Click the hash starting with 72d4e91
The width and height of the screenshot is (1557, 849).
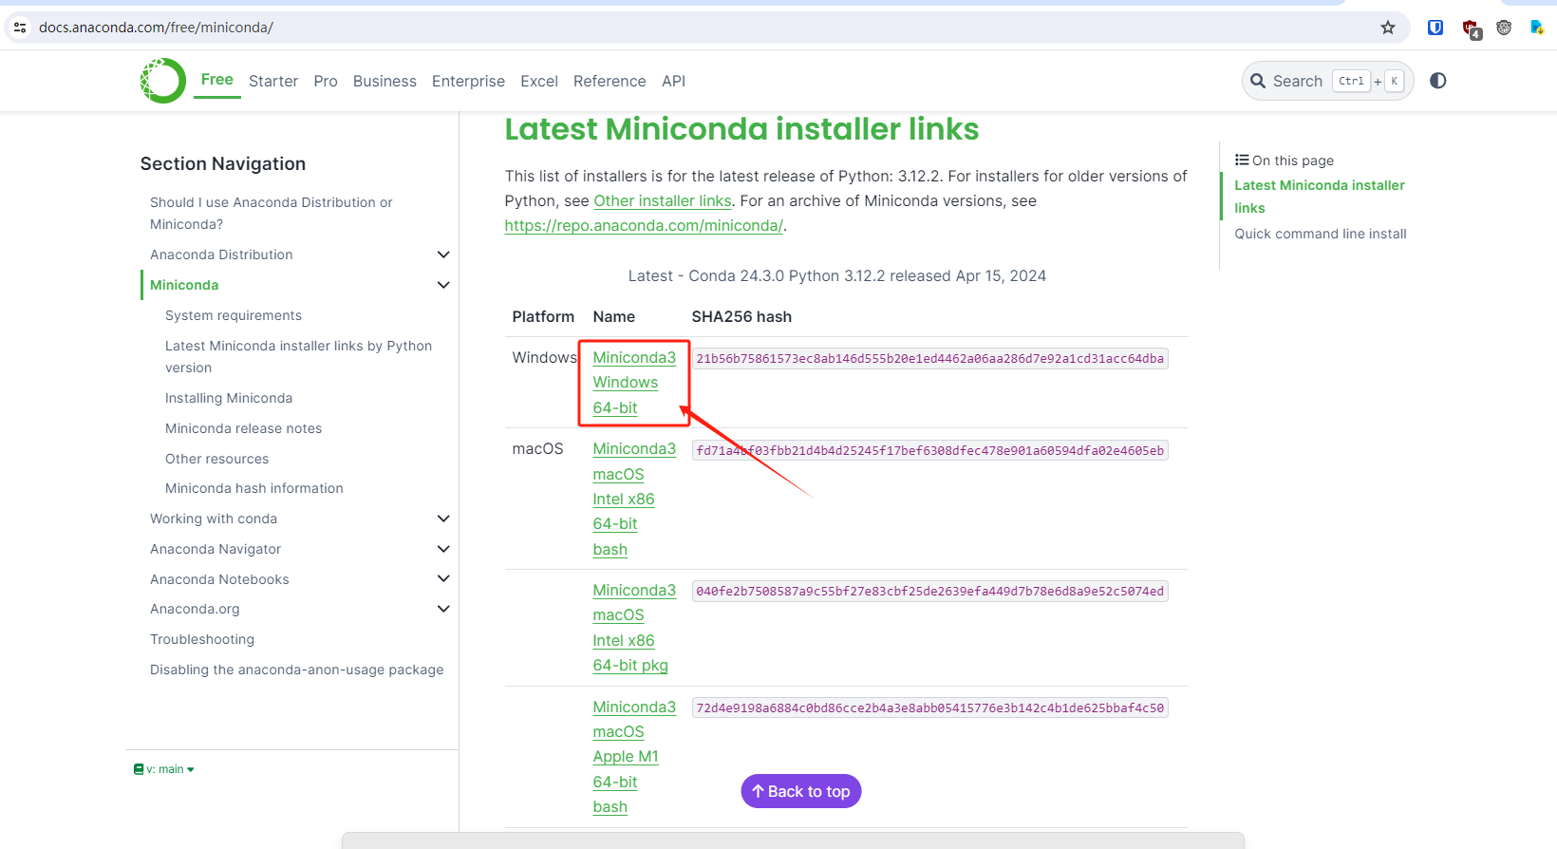(x=929, y=707)
